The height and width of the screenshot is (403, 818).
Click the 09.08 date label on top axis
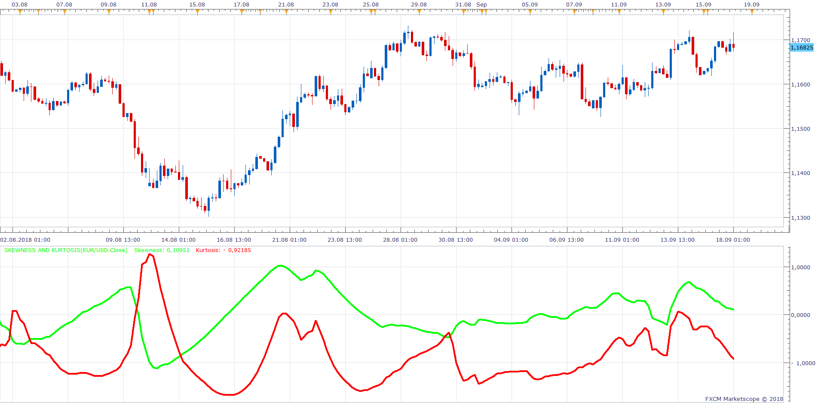coord(108,5)
